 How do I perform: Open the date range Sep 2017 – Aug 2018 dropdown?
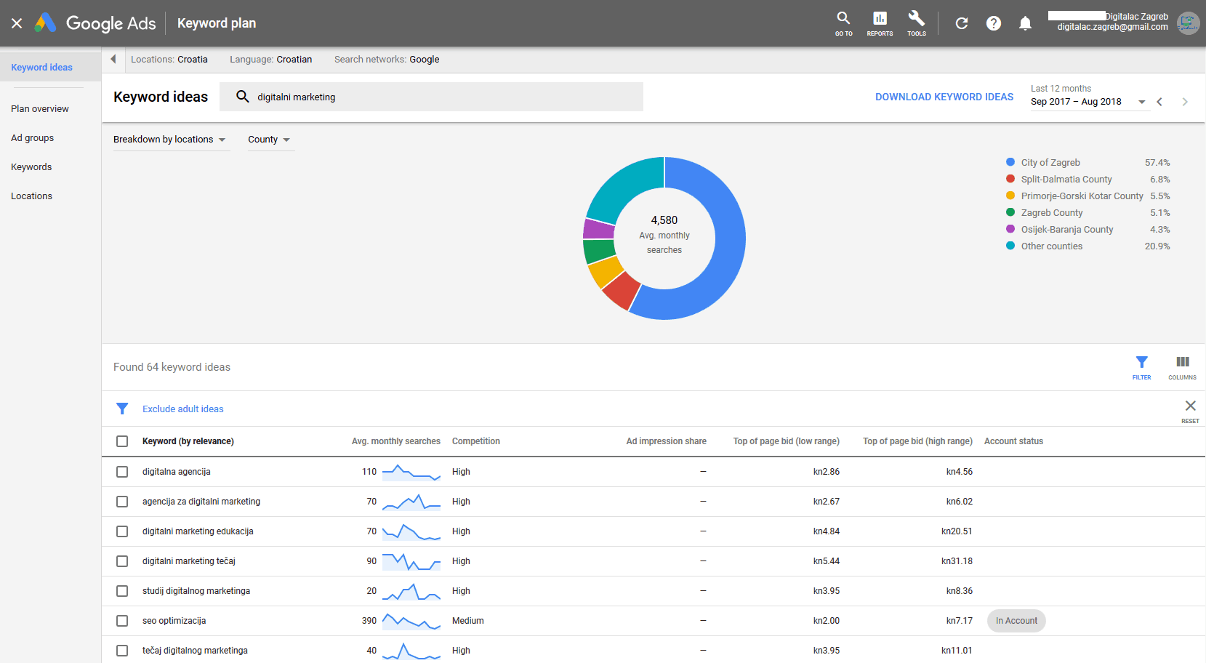coord(1088,102)
